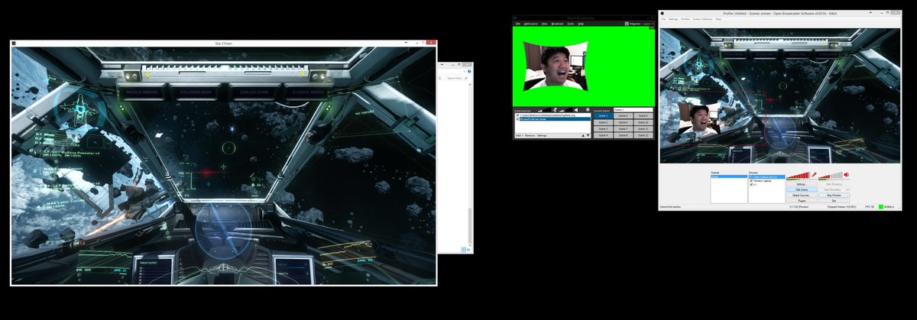This screenshot has height=320, width=917.
Task: Open the OBS File menu
Action: click(663, 19)
